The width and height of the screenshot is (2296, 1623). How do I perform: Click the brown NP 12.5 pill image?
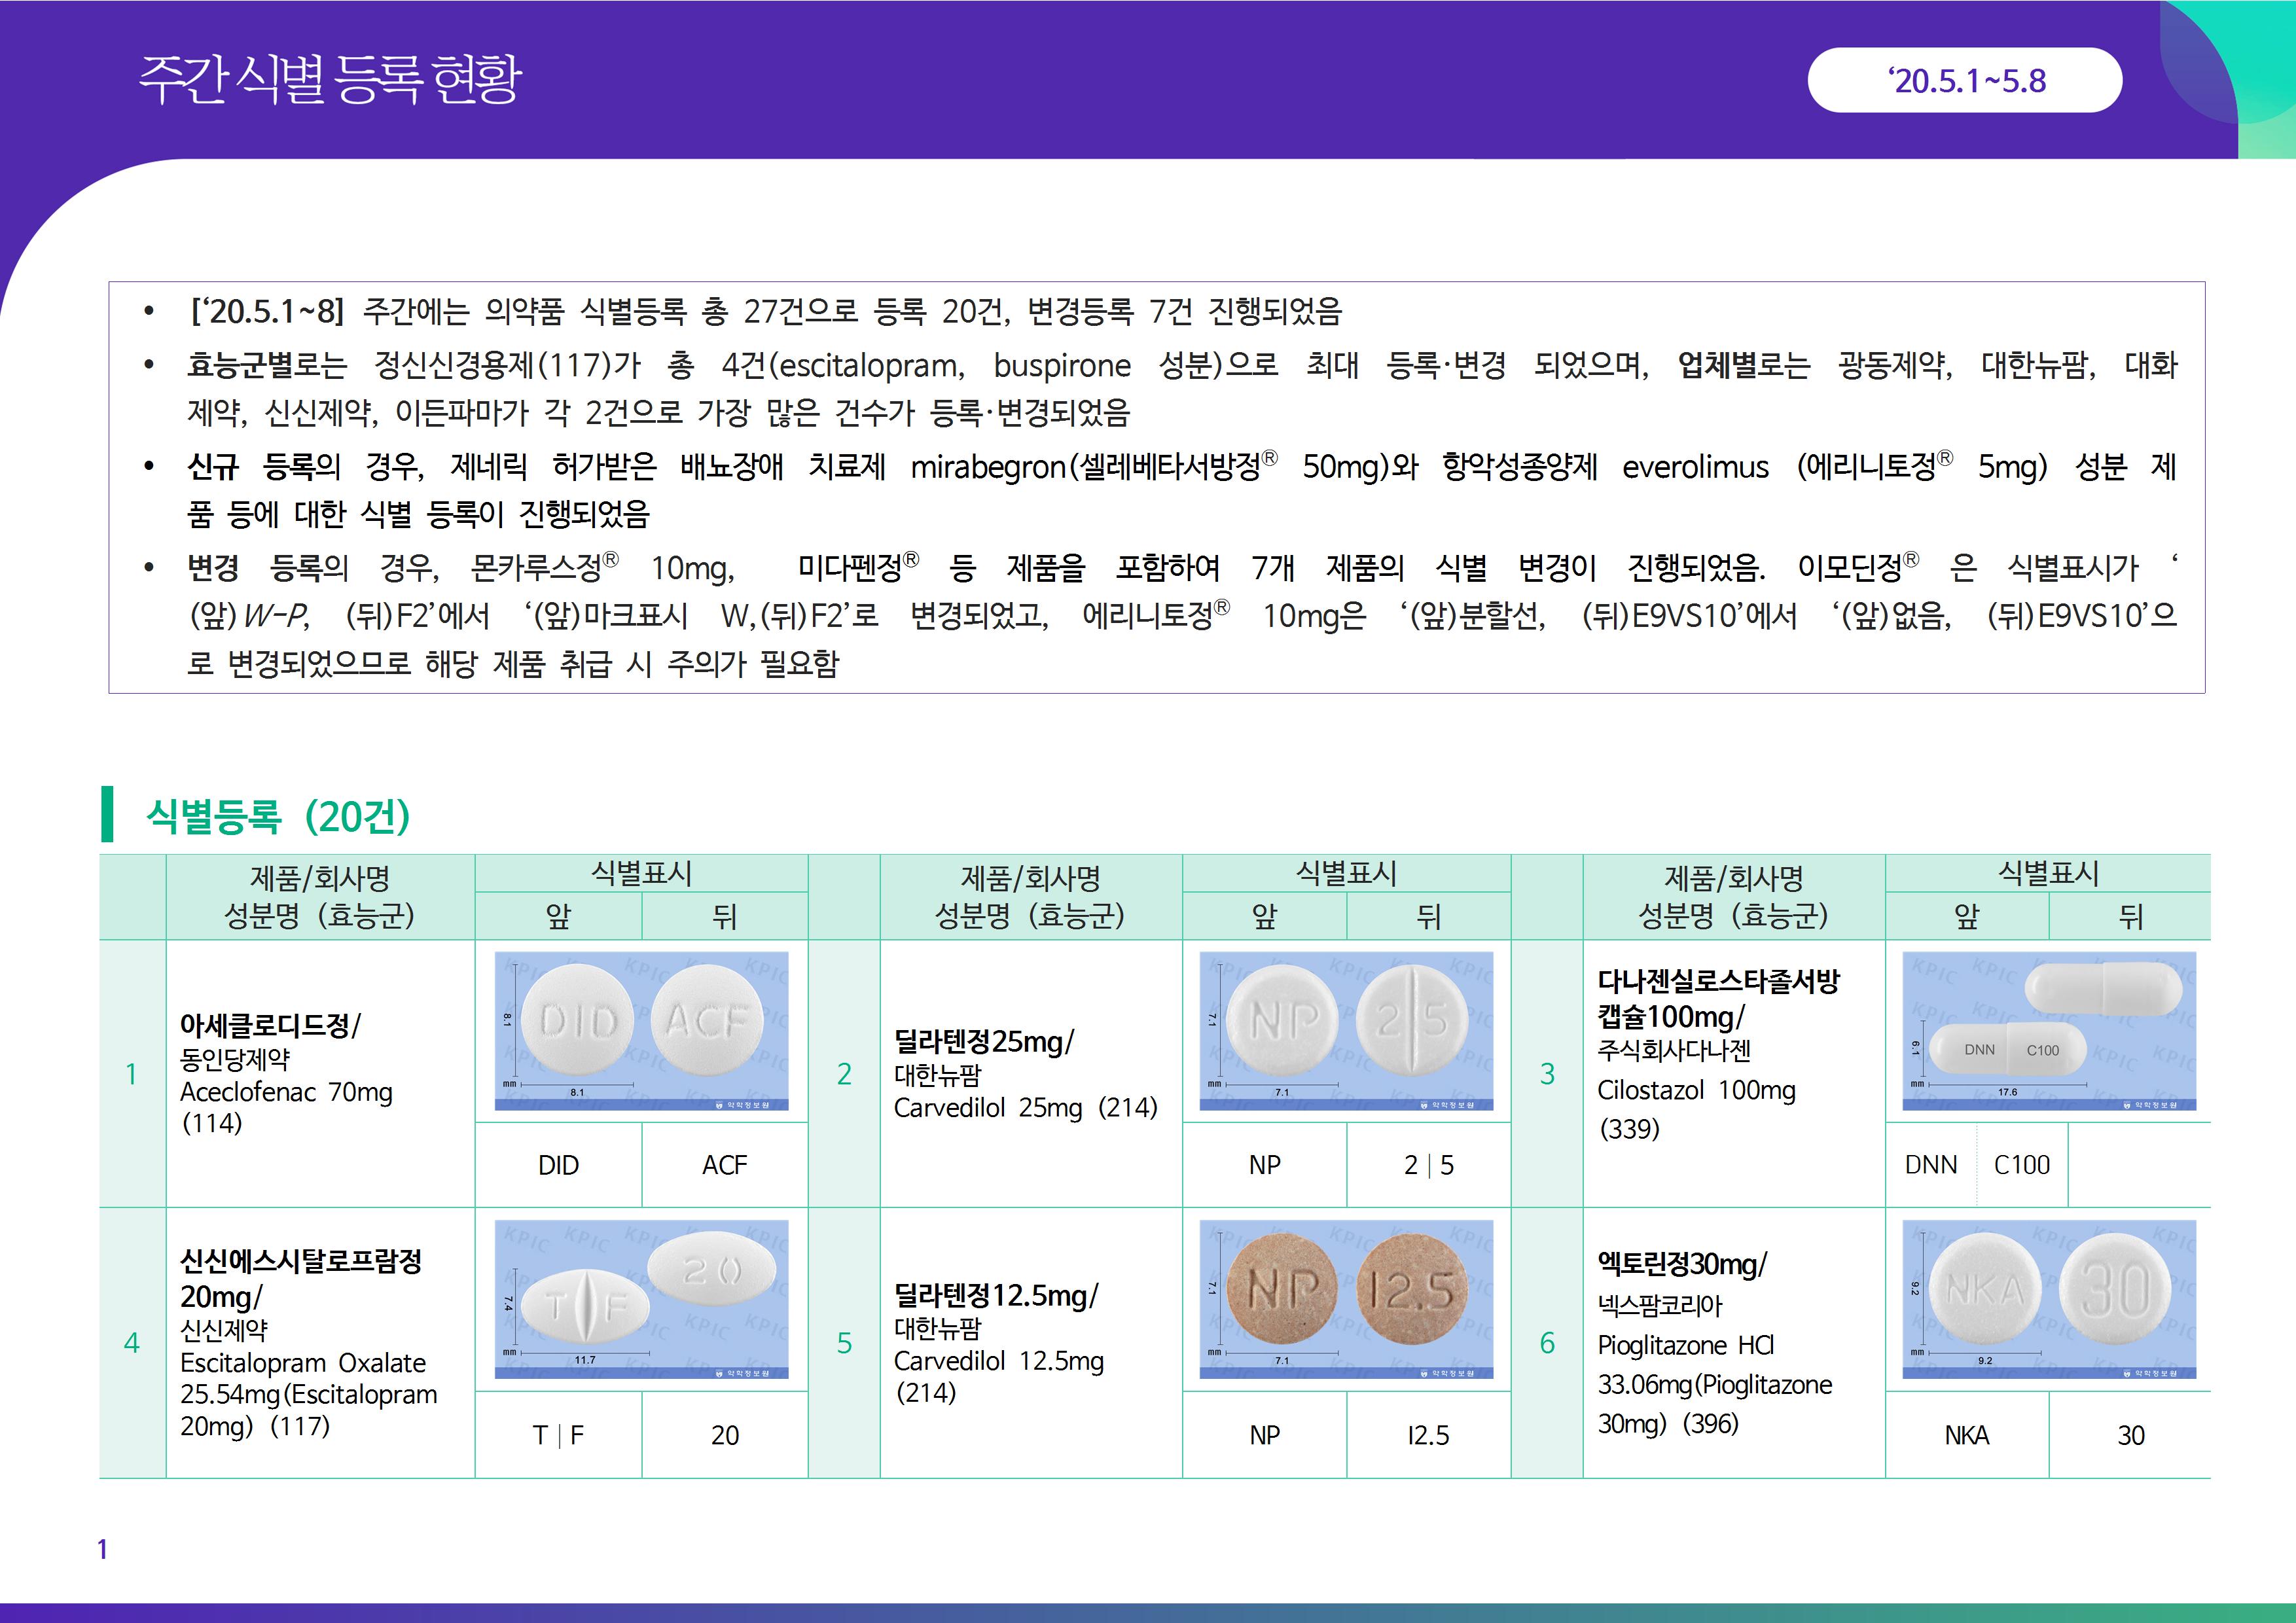click(x=1346, y=1299)
